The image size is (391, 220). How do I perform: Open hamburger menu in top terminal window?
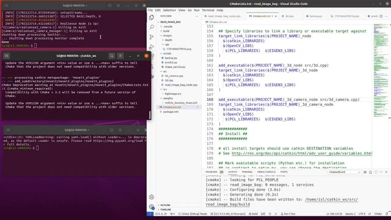coord(118,5)
